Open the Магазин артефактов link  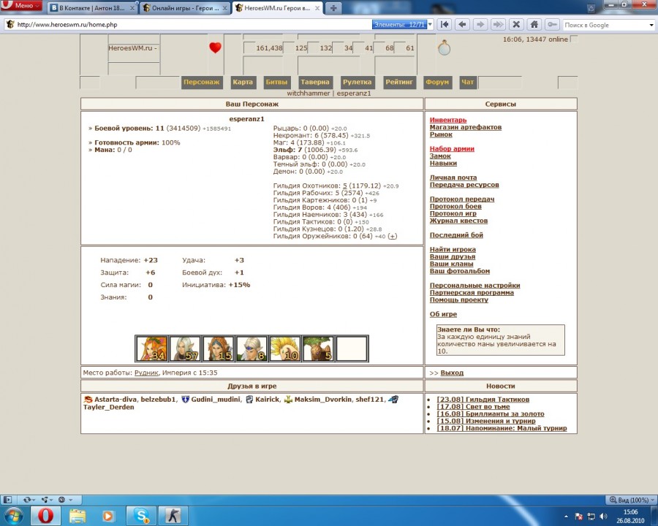pyautogui.click(x=466, y=127)
